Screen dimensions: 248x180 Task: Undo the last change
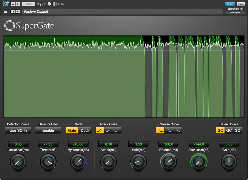point(39,4)
